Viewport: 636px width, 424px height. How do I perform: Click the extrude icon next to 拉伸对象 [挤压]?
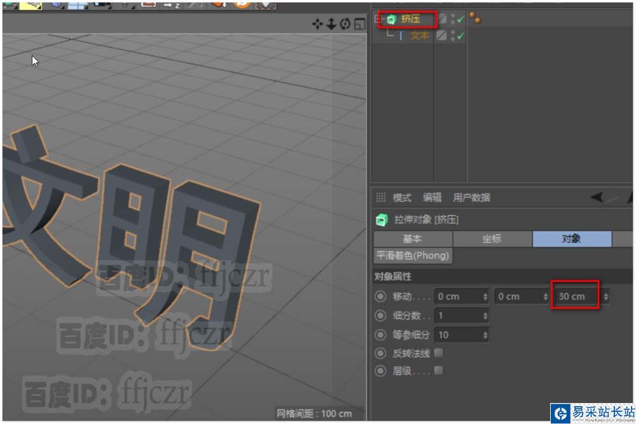click(381, 220)
